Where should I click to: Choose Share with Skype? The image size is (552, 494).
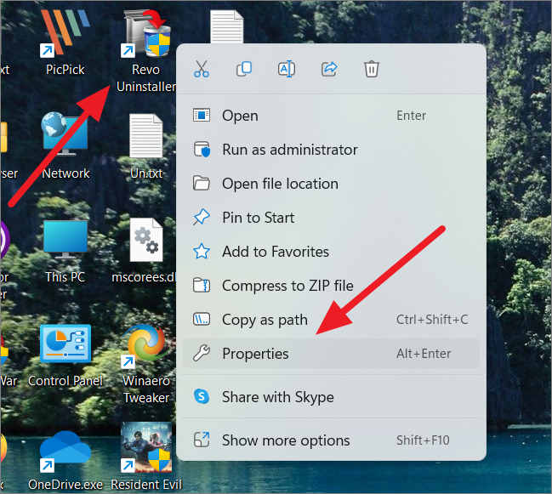pos(331,397)
